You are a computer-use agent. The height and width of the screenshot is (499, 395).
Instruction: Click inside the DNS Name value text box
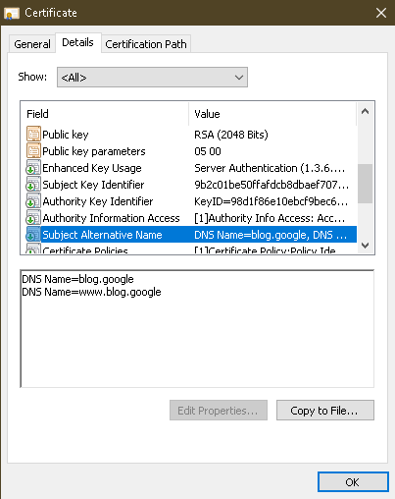197,329
